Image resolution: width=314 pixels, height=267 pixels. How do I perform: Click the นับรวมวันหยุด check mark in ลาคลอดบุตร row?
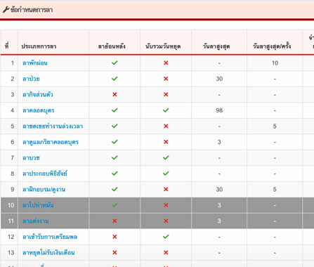click(x=166, y=110)
